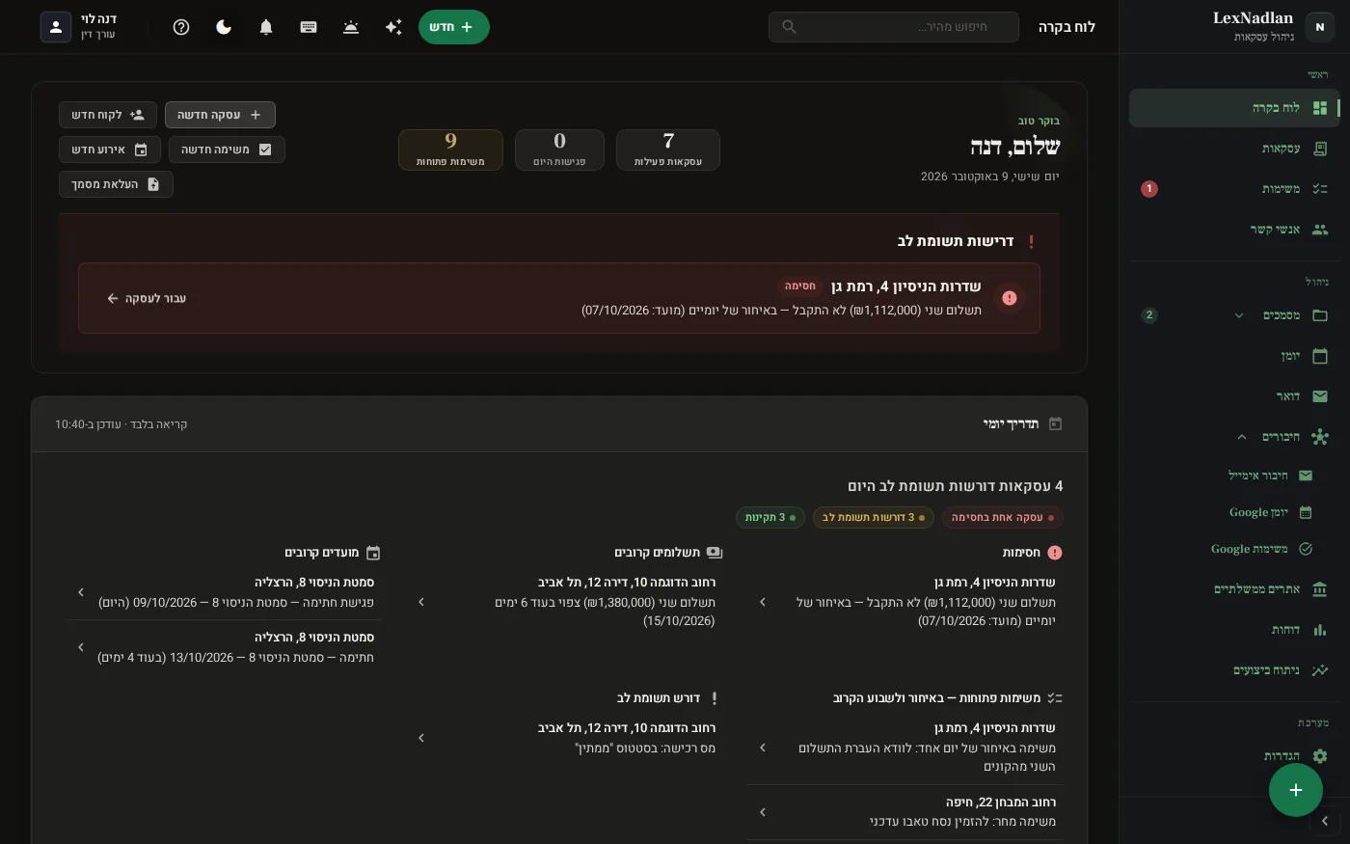This screenshot has width=1350, height=844.
Task: Open לוודא העברת התשלום task row chevron
Action: click(763, 748)
